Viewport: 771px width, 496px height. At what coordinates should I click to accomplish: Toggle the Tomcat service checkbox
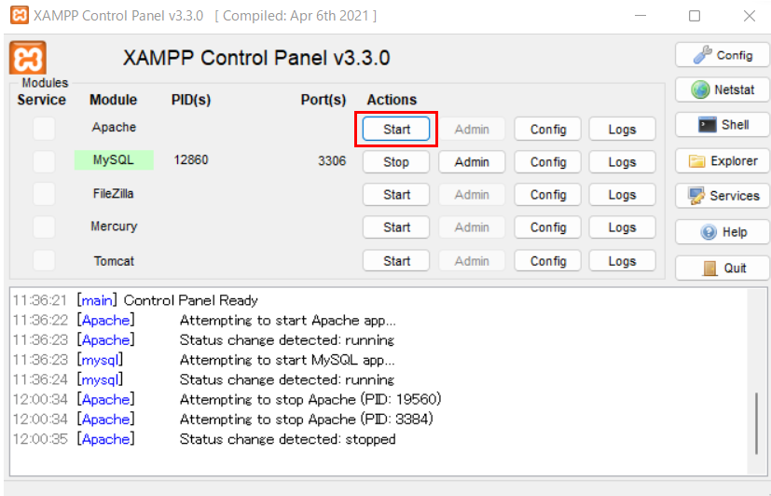[44, 260]
